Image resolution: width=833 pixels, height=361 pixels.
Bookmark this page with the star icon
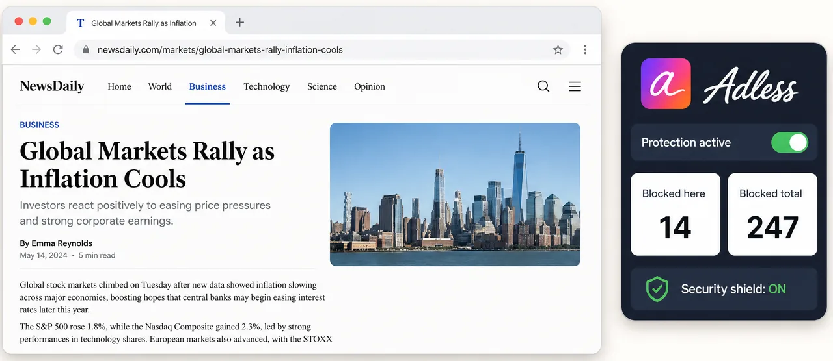click(558, 49)
